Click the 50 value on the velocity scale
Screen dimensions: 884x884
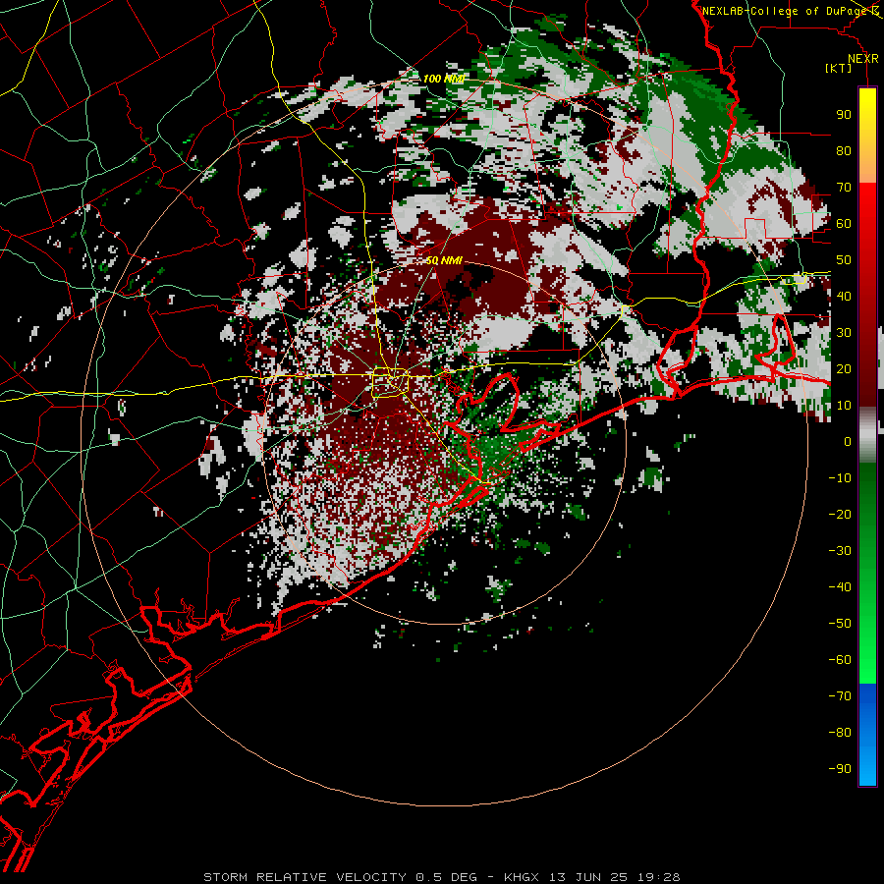[x=844, y=260]
